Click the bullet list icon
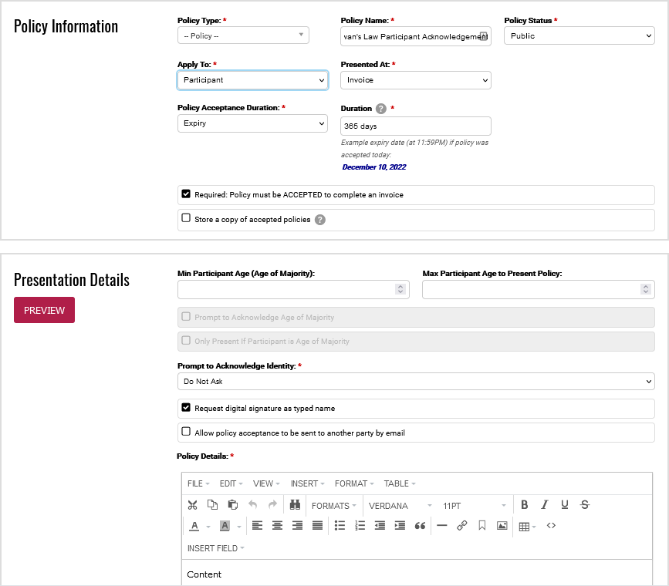 [340, 526]
